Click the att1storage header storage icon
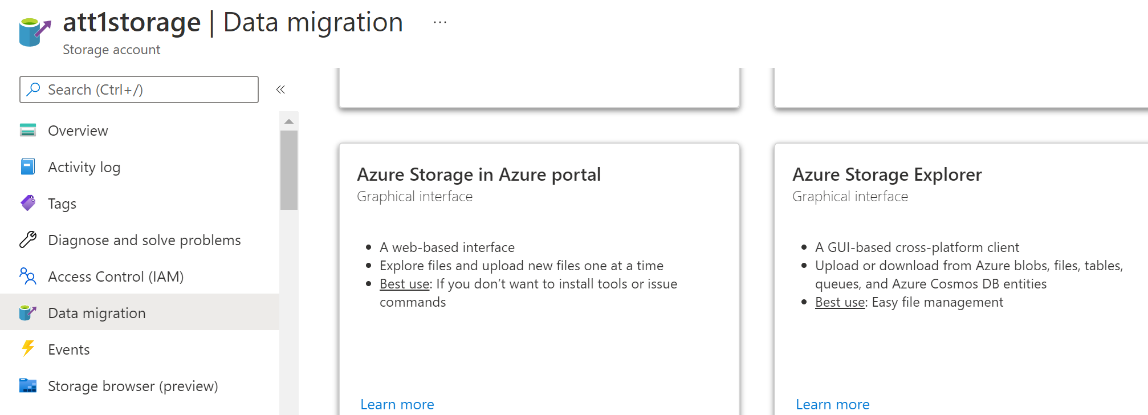This screenshot has width=1148, height=415. point(34,32)
